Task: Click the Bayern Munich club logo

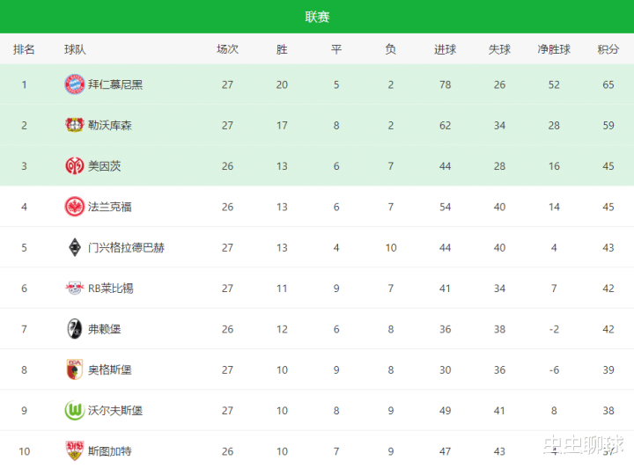Action: pyautogui.click(x=74, y=84)
